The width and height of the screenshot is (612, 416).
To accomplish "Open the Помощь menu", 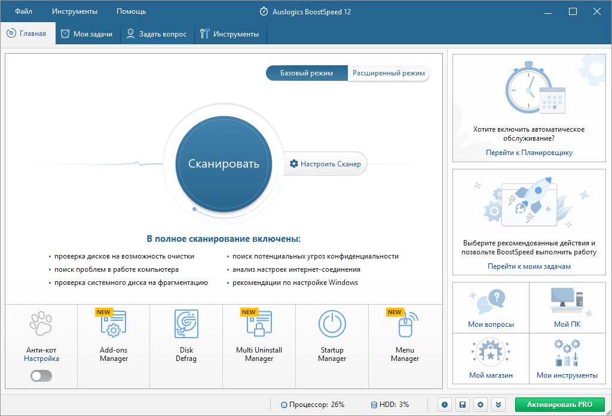I will (131, 11).
